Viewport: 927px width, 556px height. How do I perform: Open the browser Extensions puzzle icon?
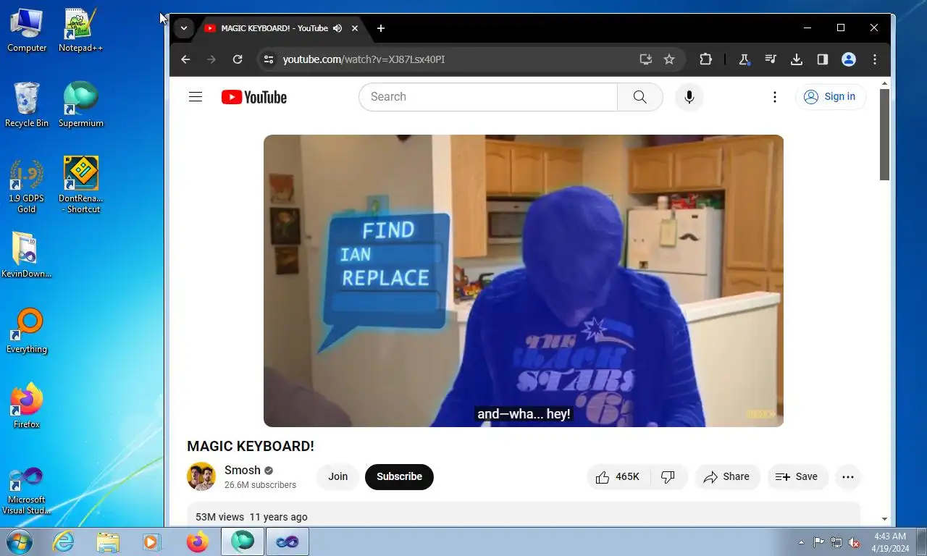705,59
